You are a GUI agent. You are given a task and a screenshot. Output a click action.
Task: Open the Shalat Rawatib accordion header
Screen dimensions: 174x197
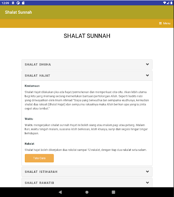pyautogui.click(x=87, y=183)
